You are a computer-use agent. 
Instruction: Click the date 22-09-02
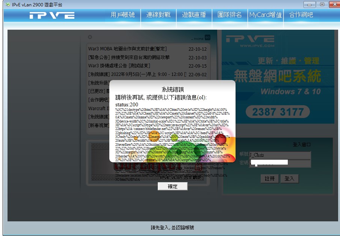pyautogui.click(x=198, y=75)
